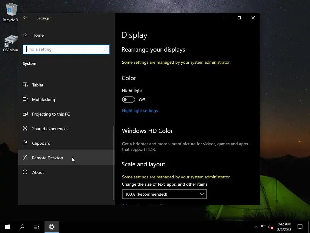Open Remote Desktop settings

(x=66, y=158)
